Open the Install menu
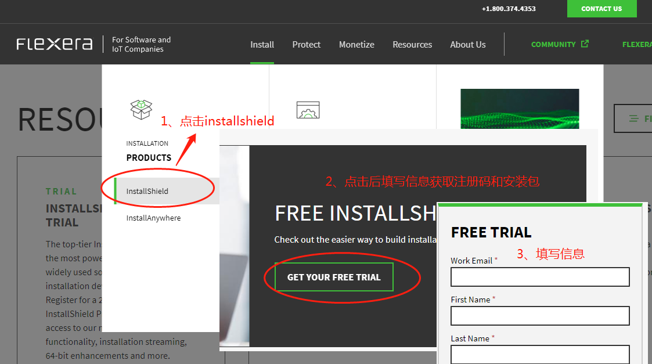Screen dimensions: 652x364 (x=262, y=45)
